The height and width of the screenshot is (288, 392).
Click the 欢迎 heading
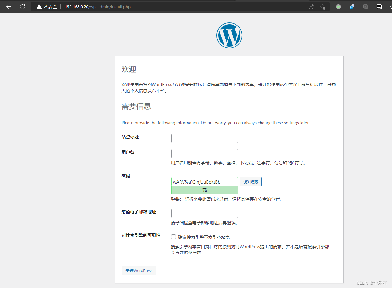coord(129,69)
